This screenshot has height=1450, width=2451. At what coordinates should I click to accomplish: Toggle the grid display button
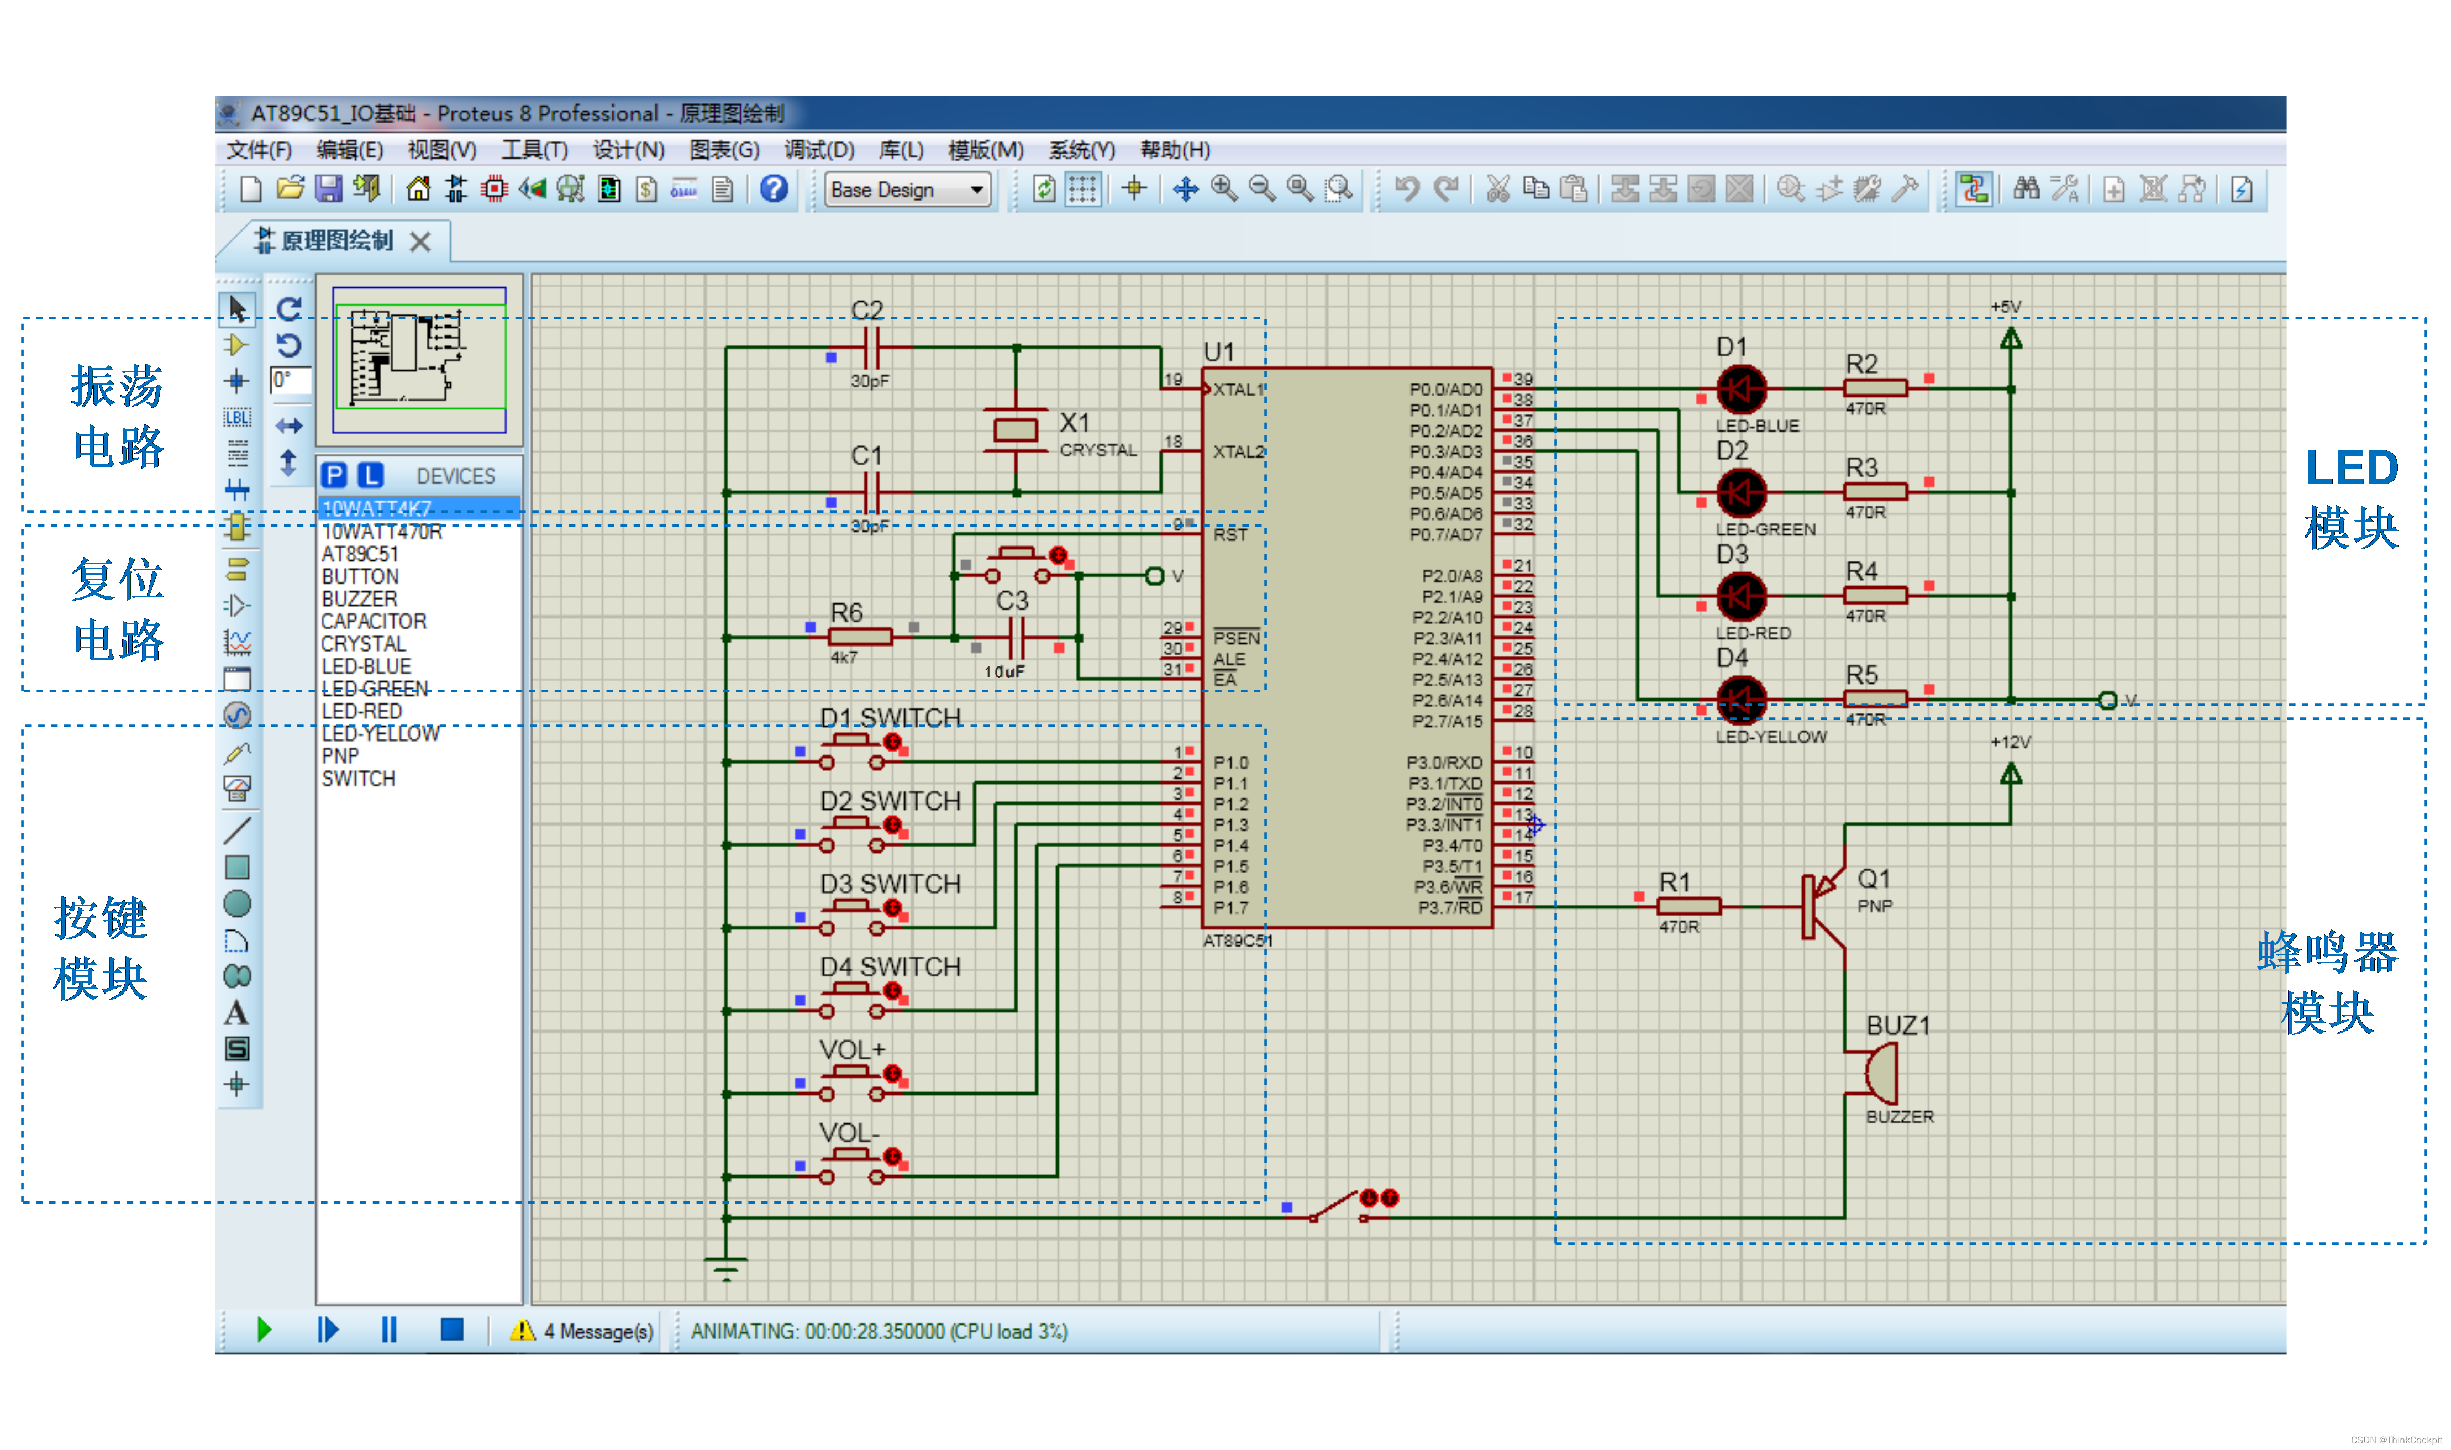point(1082,188)
